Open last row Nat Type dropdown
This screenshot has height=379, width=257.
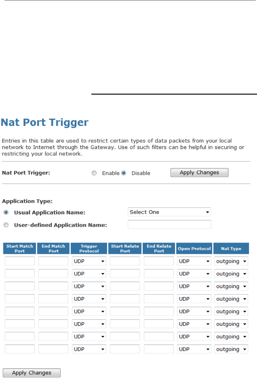(x=231, y=349)
